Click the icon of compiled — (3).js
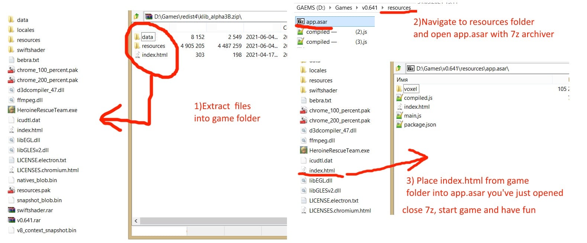 click(301, 42)
